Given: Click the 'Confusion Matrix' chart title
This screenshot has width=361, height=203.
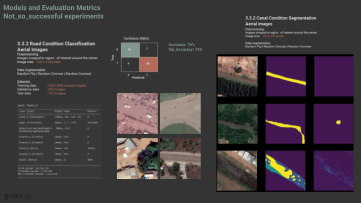Looking at the screenshot, I should pyautogui.click(x=136, y=38).
